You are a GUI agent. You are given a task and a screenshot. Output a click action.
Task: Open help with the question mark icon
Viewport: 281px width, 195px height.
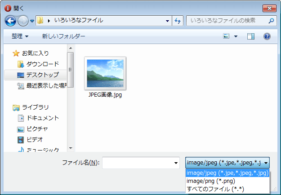tap(267, 36)
